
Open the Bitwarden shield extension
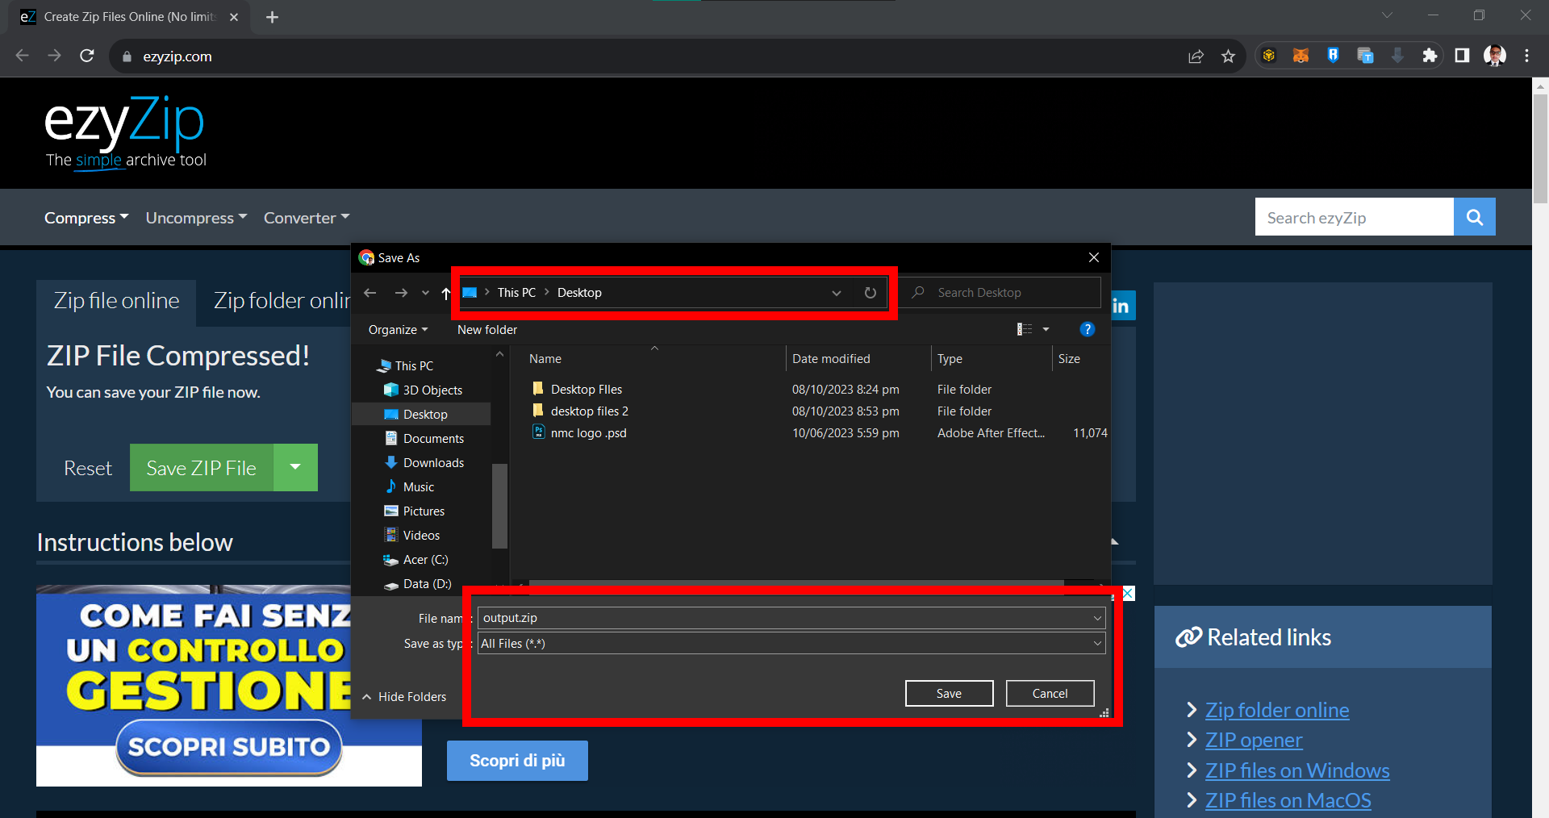(1333, 56)
